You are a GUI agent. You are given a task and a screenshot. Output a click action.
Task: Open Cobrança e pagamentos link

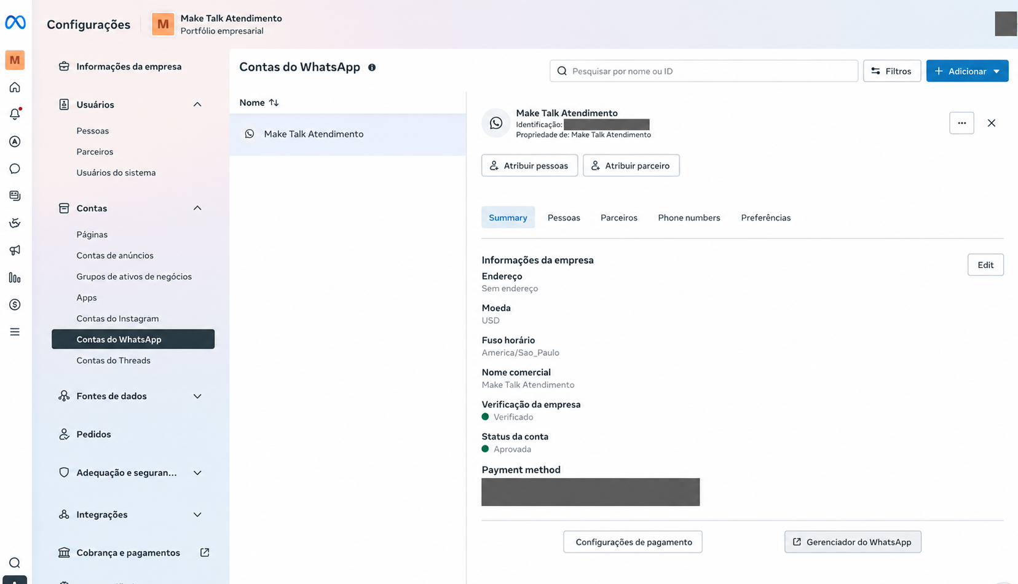(134, 553)
